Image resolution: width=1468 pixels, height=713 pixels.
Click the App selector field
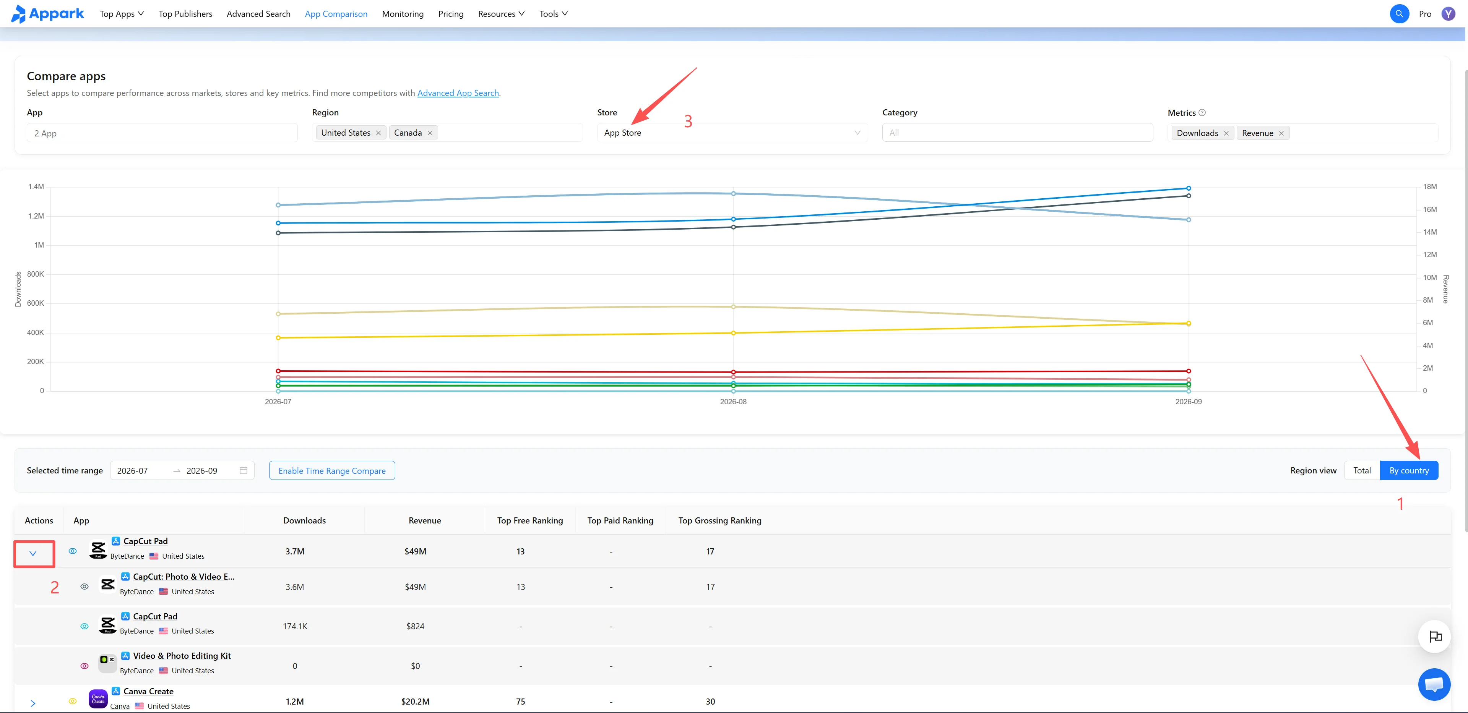point(162,133)
